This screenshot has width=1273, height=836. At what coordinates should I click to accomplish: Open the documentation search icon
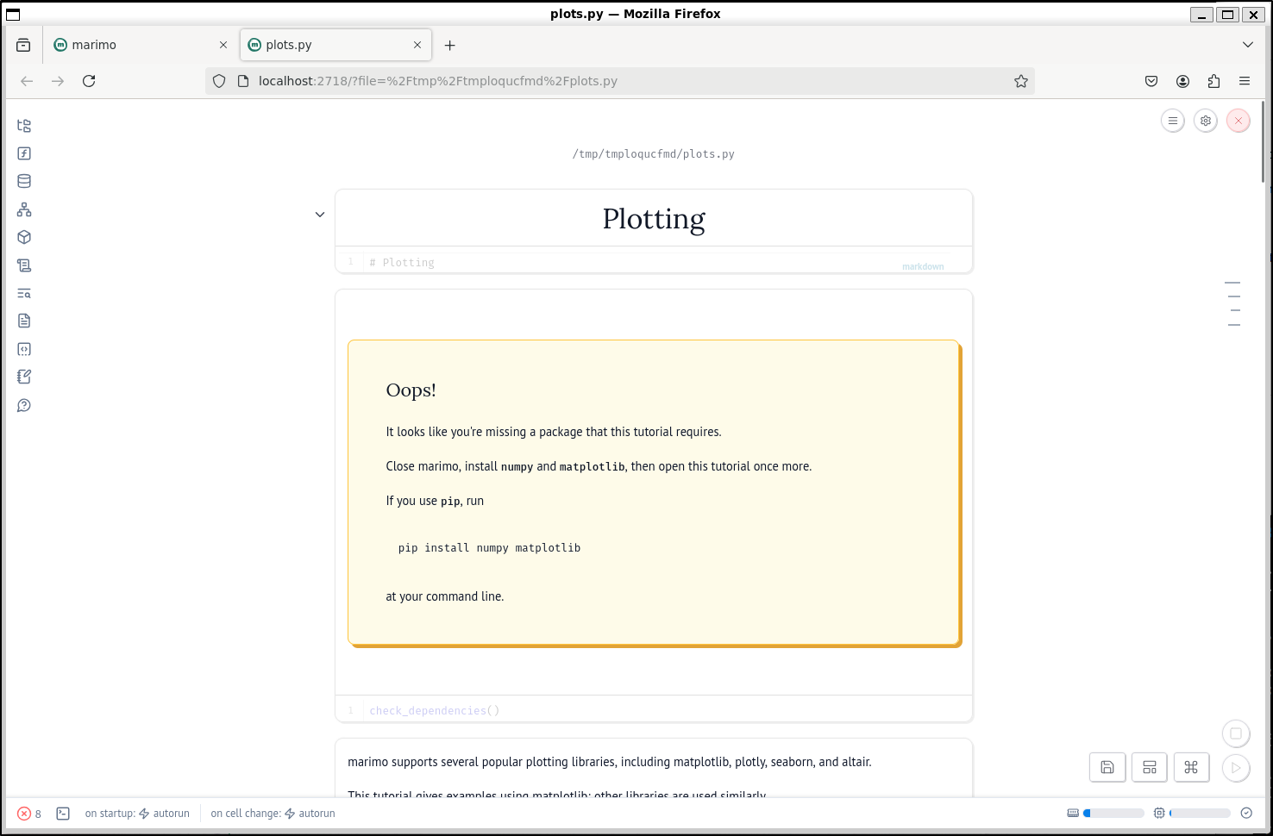[24, 293]
